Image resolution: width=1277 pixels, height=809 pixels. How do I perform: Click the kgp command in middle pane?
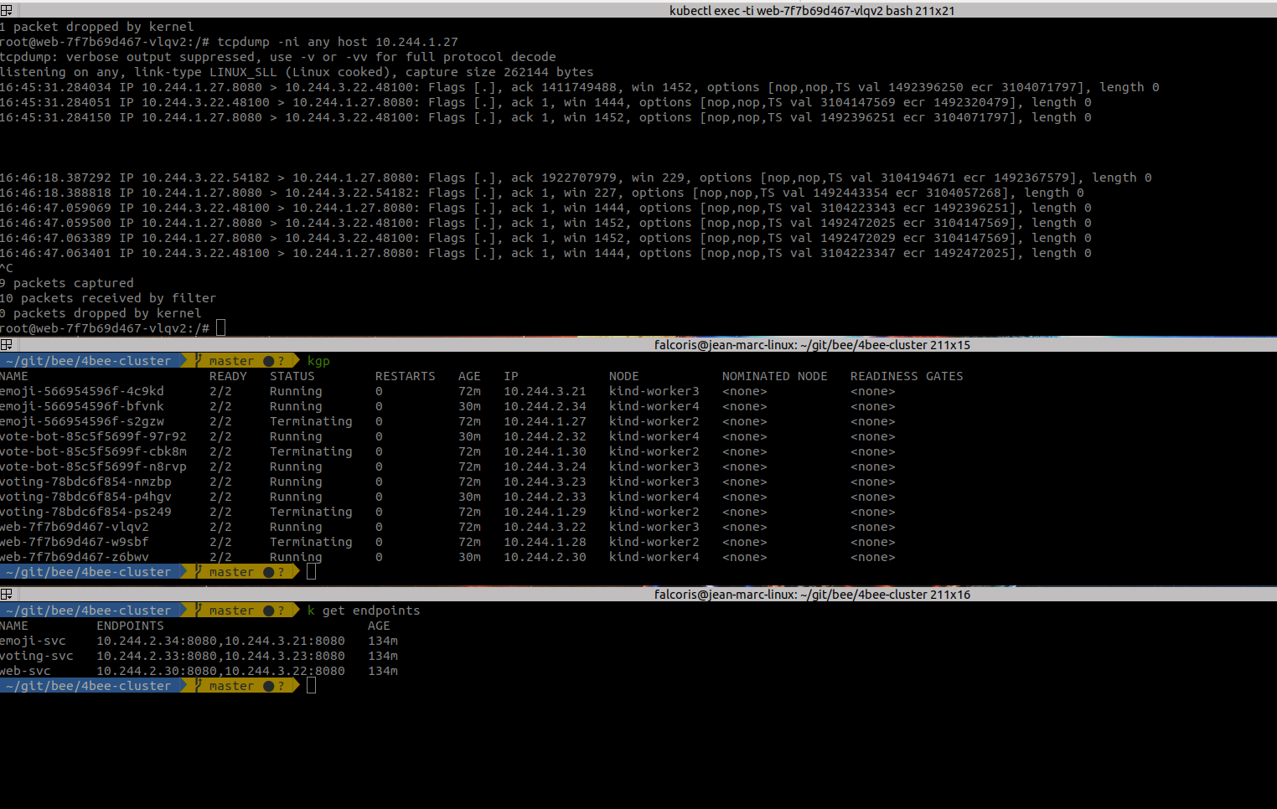[x=318, y=361]
